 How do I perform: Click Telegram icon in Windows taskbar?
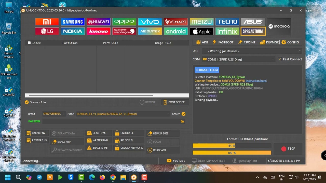(x=39, y=177)
